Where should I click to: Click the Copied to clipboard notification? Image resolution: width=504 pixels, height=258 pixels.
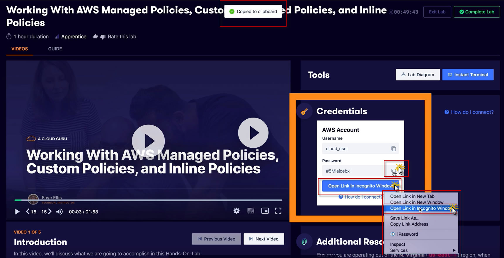(253, 12)
